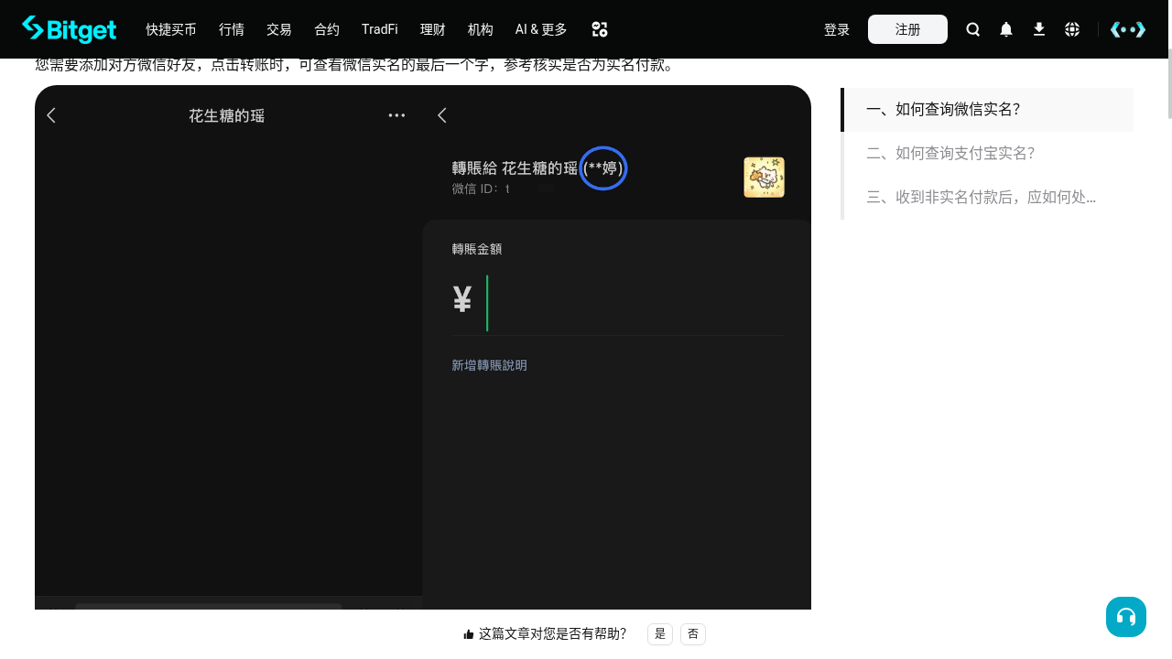The height and width of the screenshot is (659, 1172).
Task: Open the TradFi menu item
Action: (380, 29)
